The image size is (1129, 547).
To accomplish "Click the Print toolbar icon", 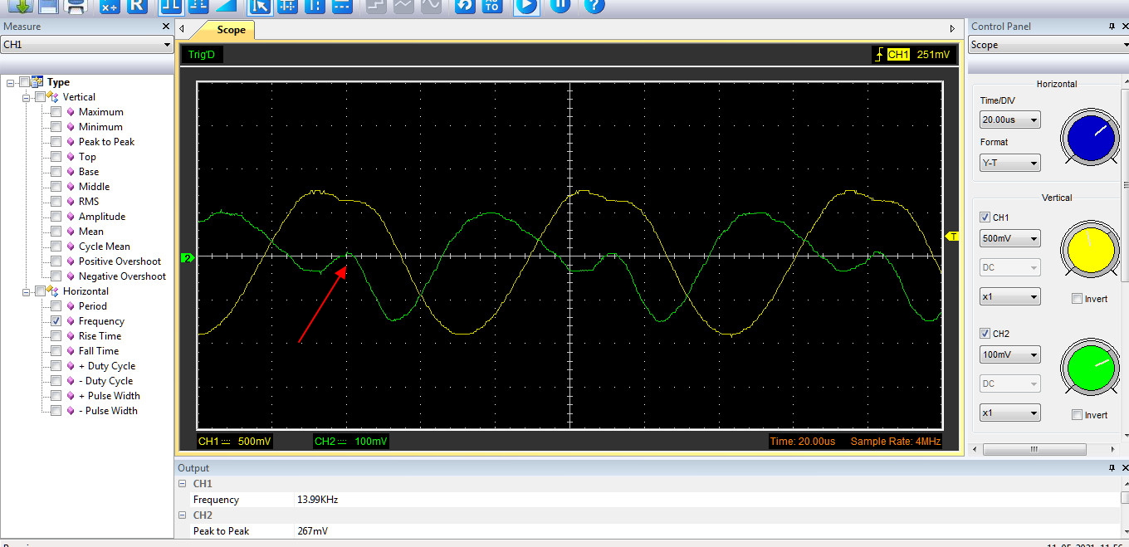I will point(76,5).
